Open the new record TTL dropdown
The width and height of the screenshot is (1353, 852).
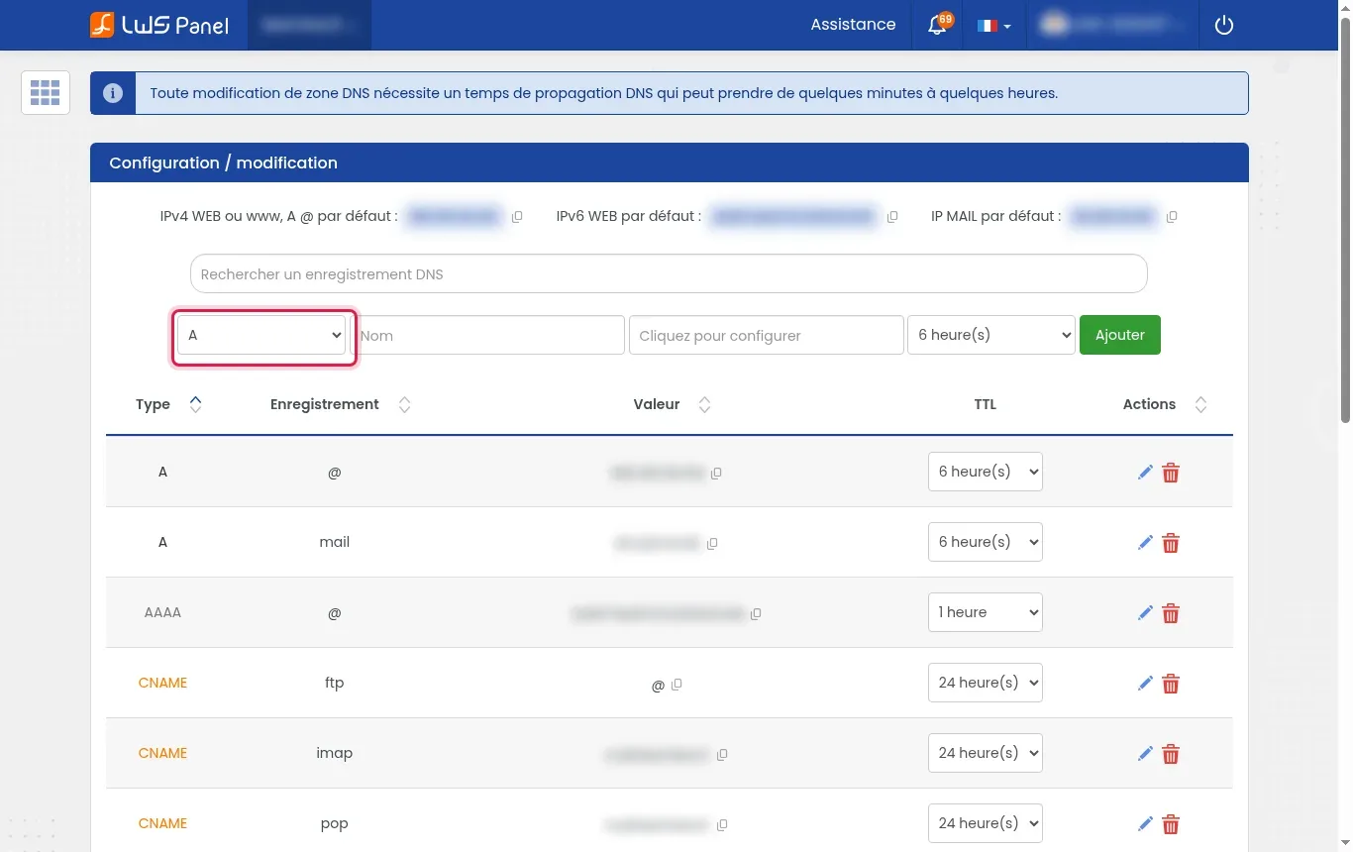tap(991, 335)
